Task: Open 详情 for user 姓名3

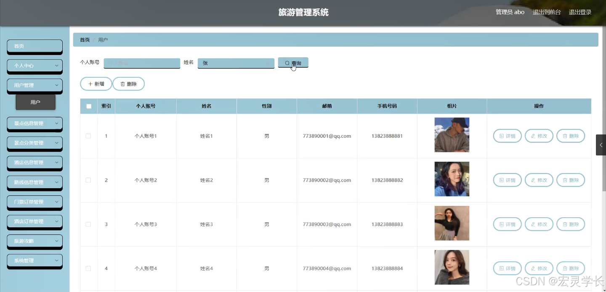Action: pyautogui.click(x=507, y=224)
